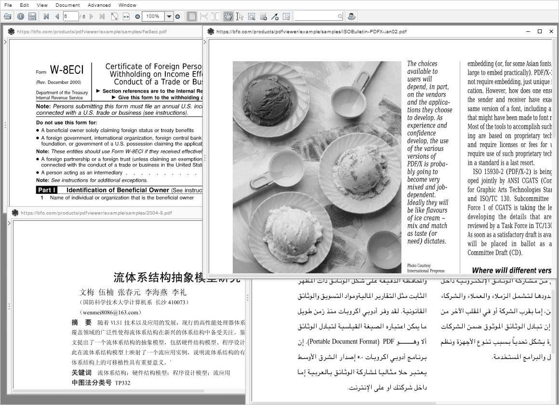Image resolution: width=559 pixels, height=405 pixels.
Task: Click the ice cream photo in ISOBulletin
Action: (317, 167)
